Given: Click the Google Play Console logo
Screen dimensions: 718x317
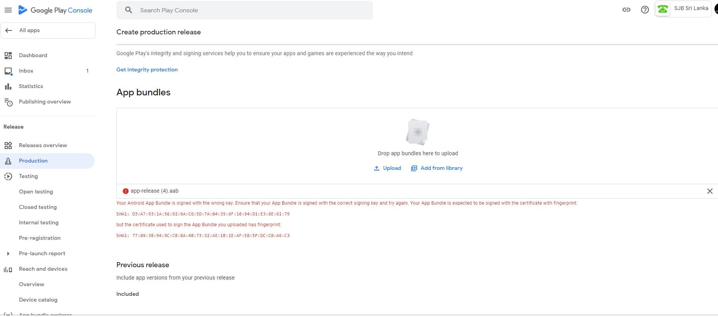Looking at the screenshot, I should click(55, 10).
